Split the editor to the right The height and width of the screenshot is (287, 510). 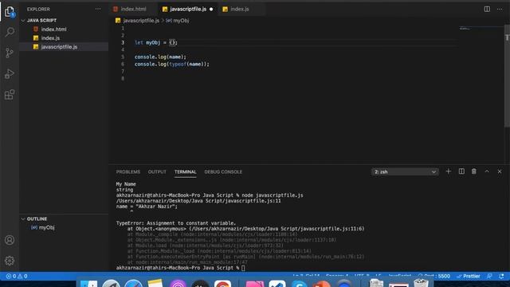click(x=487, y=9)
